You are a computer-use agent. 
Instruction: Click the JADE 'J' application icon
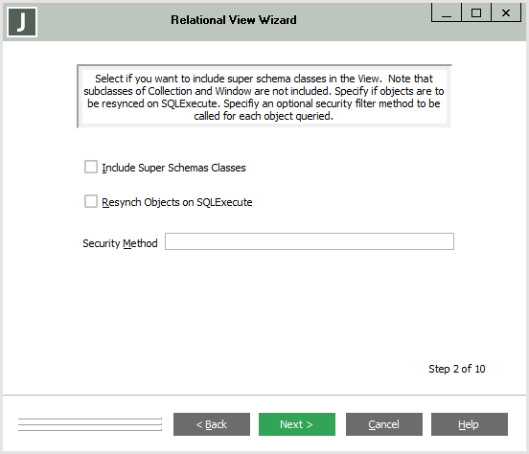[x=22, y=22]
